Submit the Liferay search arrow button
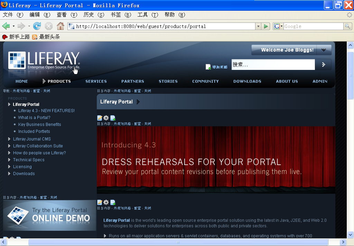The height and width of the screenshot is (246, 354). (324, 64)
